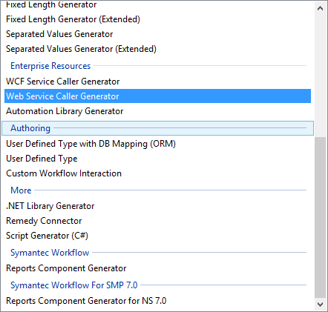
Task: Select the highlighted Web Service Caller Generator
Action: pyautogui.click(x=157, y=96)
